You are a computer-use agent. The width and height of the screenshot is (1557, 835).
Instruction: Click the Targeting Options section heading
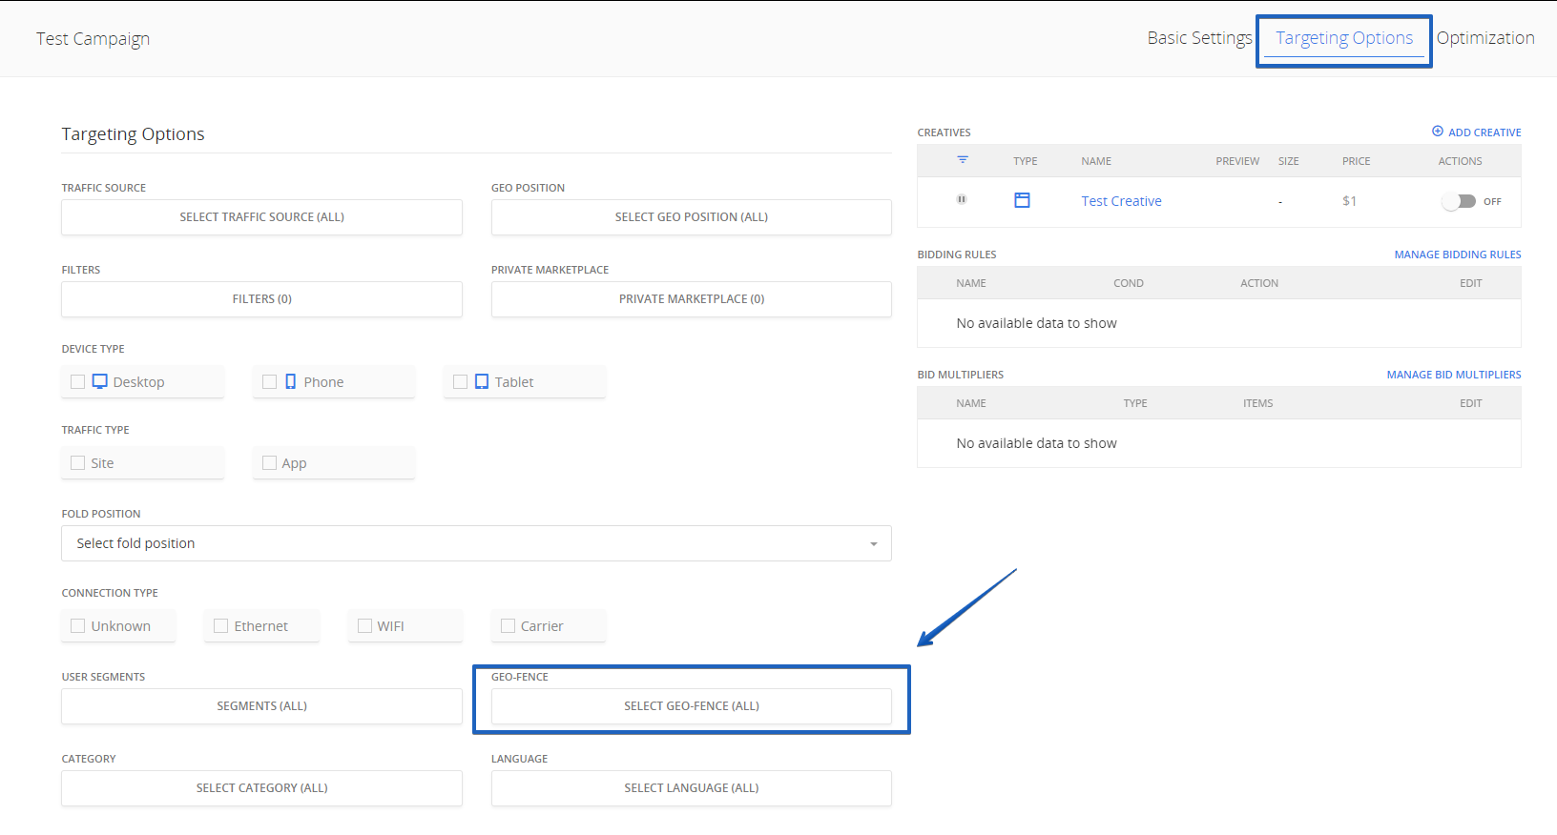[134, 134]
